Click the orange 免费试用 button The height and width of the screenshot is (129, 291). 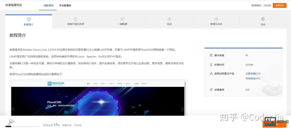[280, 5]
